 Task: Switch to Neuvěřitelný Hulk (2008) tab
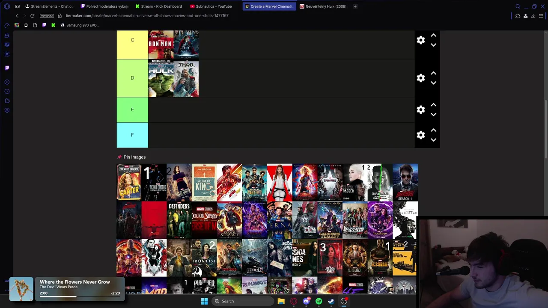(323, 6)
